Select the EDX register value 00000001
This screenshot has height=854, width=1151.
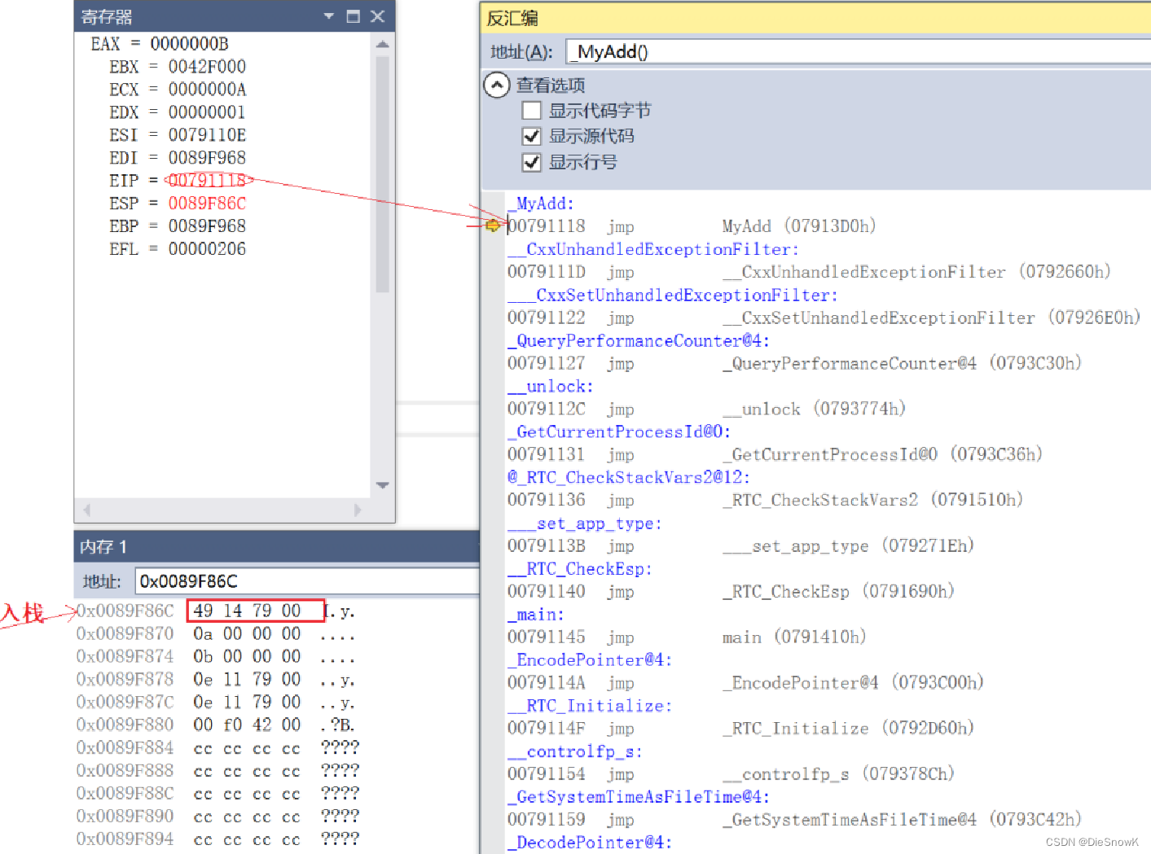point(207,112)
